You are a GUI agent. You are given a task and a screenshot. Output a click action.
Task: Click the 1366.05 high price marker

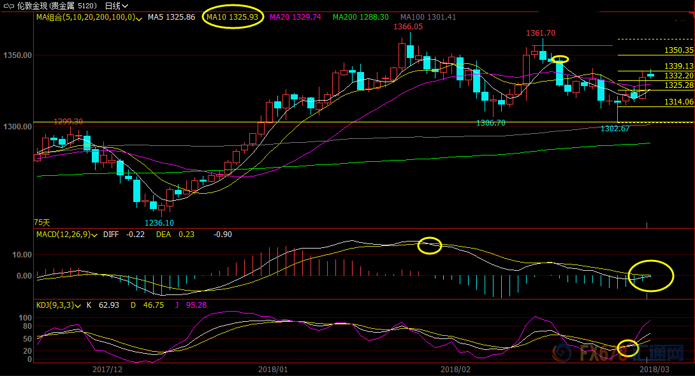408,27
